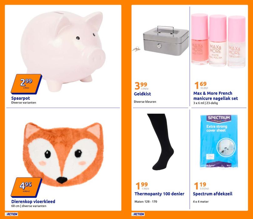Viewport: 253px width, 219px height.
Task: Open the Dierenkop vloerkleed title
Action: tap(33, 201)
